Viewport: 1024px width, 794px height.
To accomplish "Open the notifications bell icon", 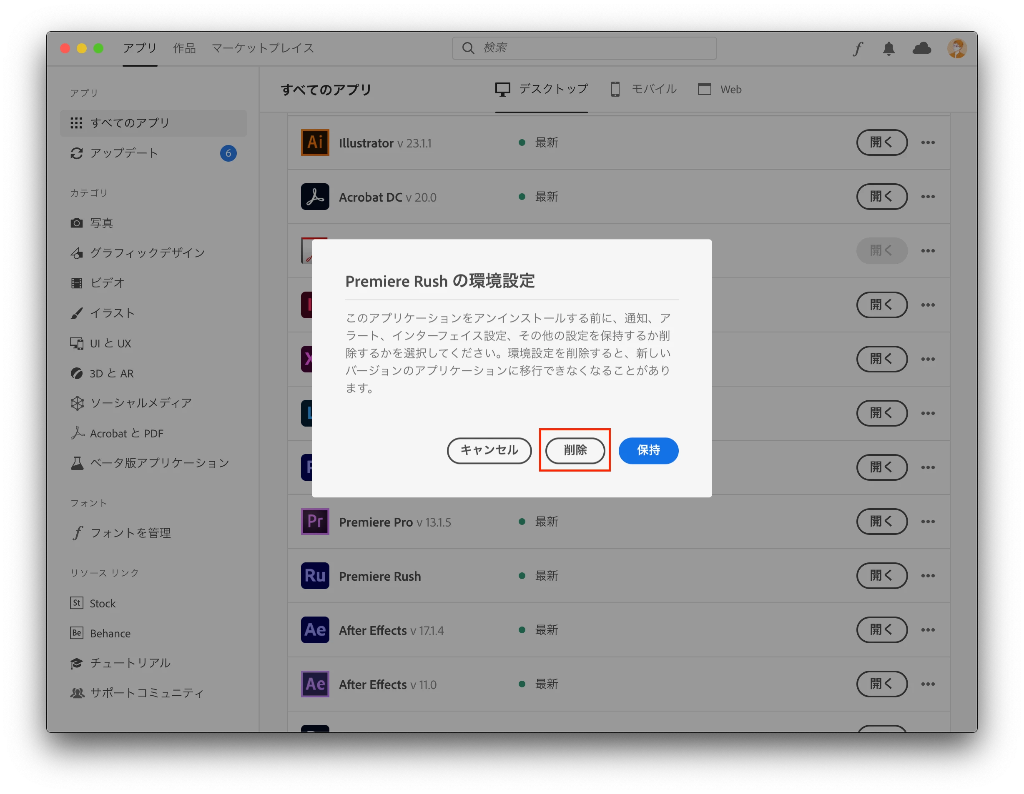I will pos(888,48).
